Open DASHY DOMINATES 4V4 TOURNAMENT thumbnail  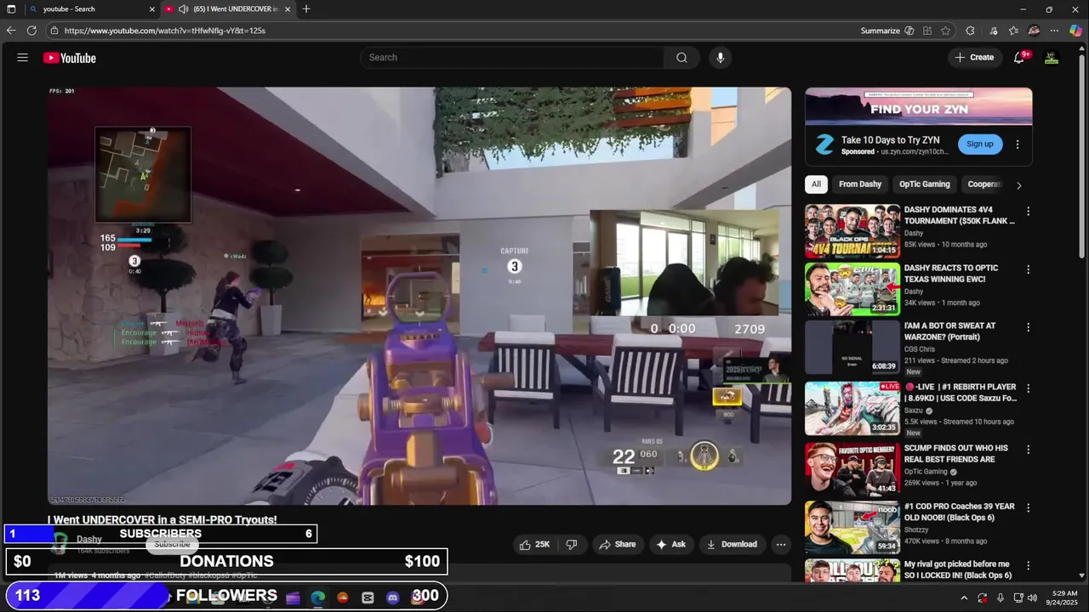(x=852, y=231)
